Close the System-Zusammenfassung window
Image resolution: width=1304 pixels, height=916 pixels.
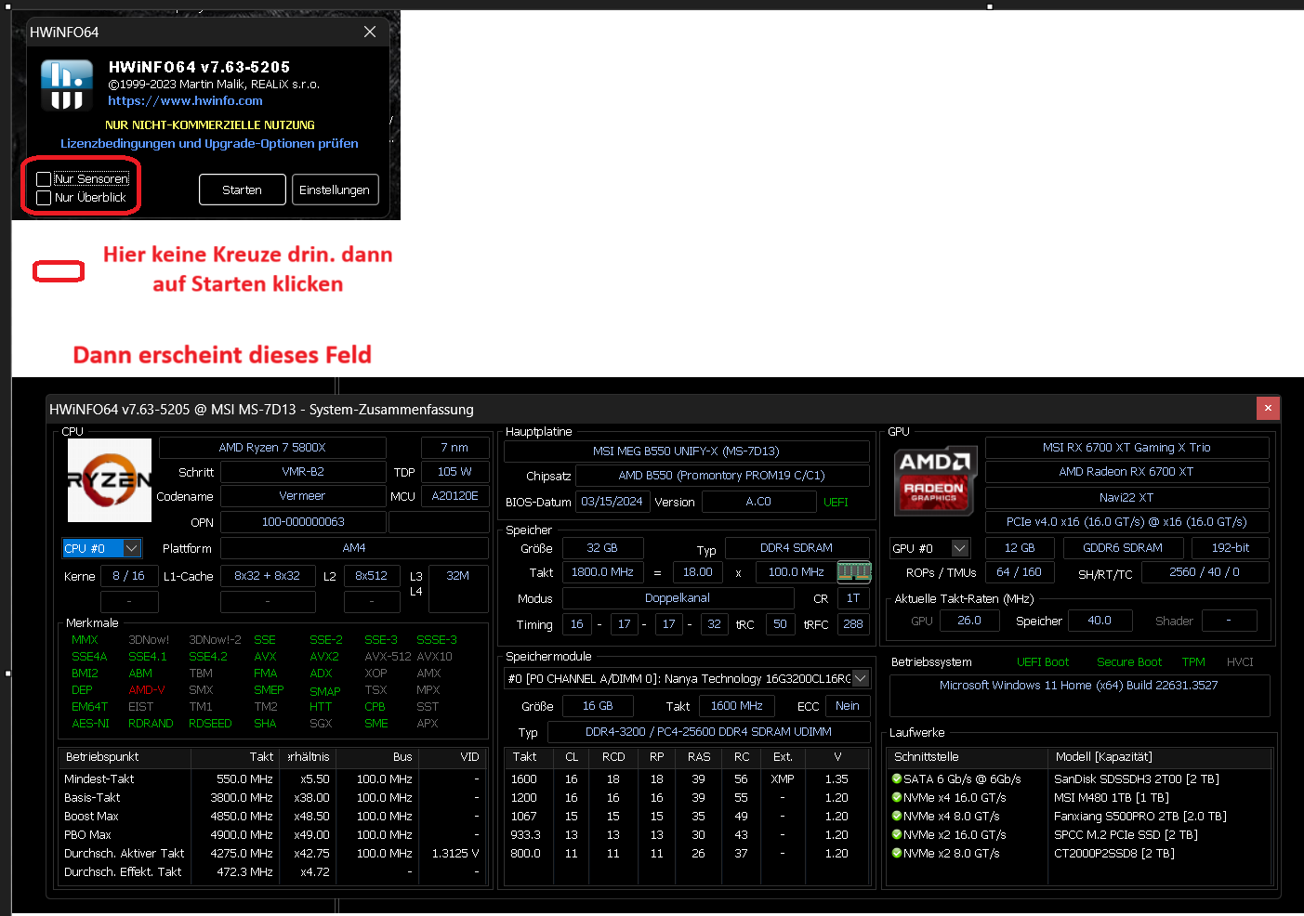[1268, 408]
